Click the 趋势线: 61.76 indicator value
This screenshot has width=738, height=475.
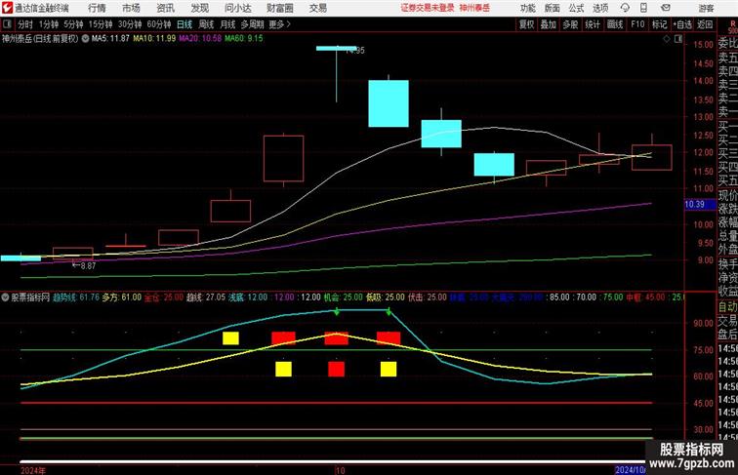[76, 297]
